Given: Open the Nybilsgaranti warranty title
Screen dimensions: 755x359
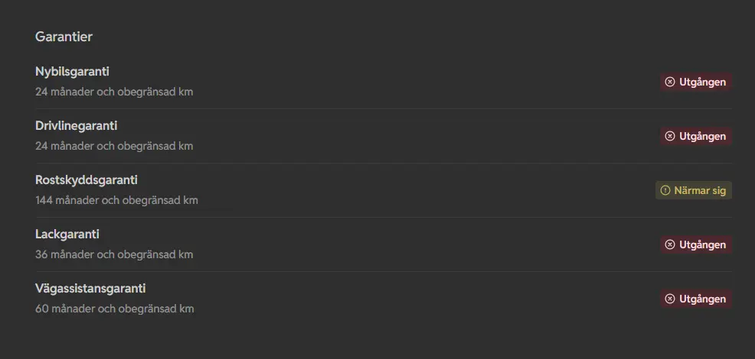Looking at the screenshot, I should [72, 72].
